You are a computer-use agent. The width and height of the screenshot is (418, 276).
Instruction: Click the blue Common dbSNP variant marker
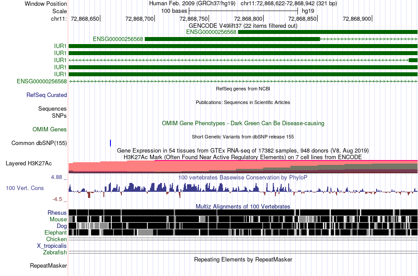pyautogui.click(x=110, y=143)
